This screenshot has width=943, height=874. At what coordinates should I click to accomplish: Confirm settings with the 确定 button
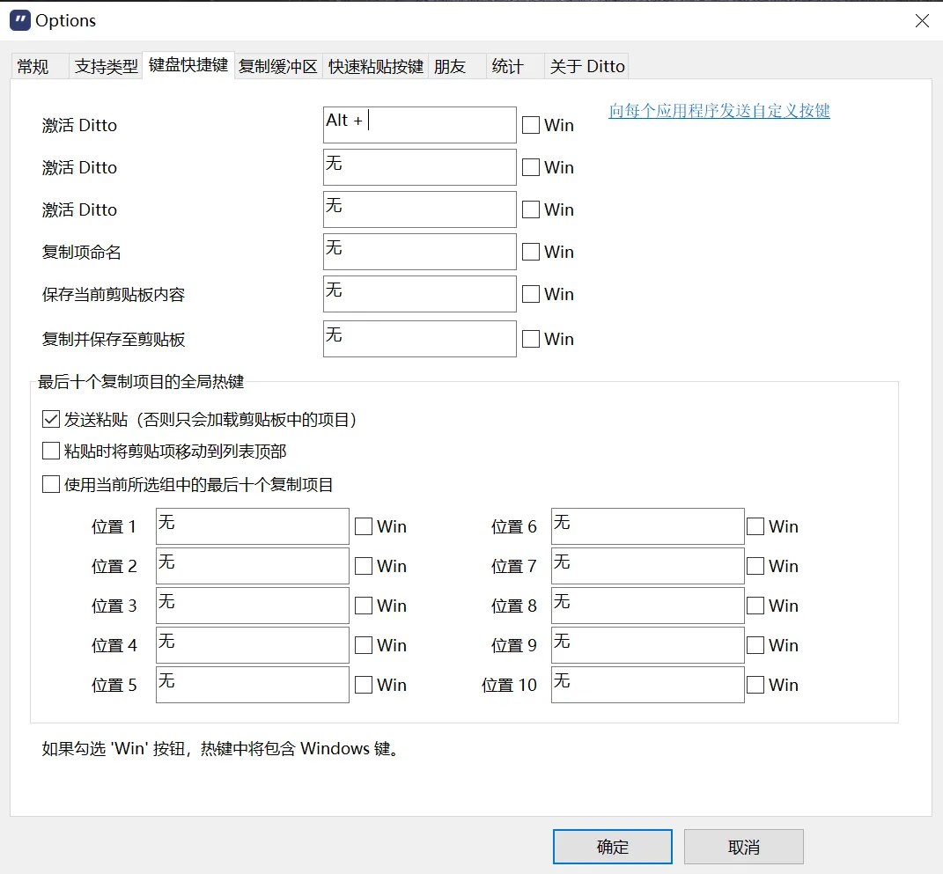coord(613,847)
